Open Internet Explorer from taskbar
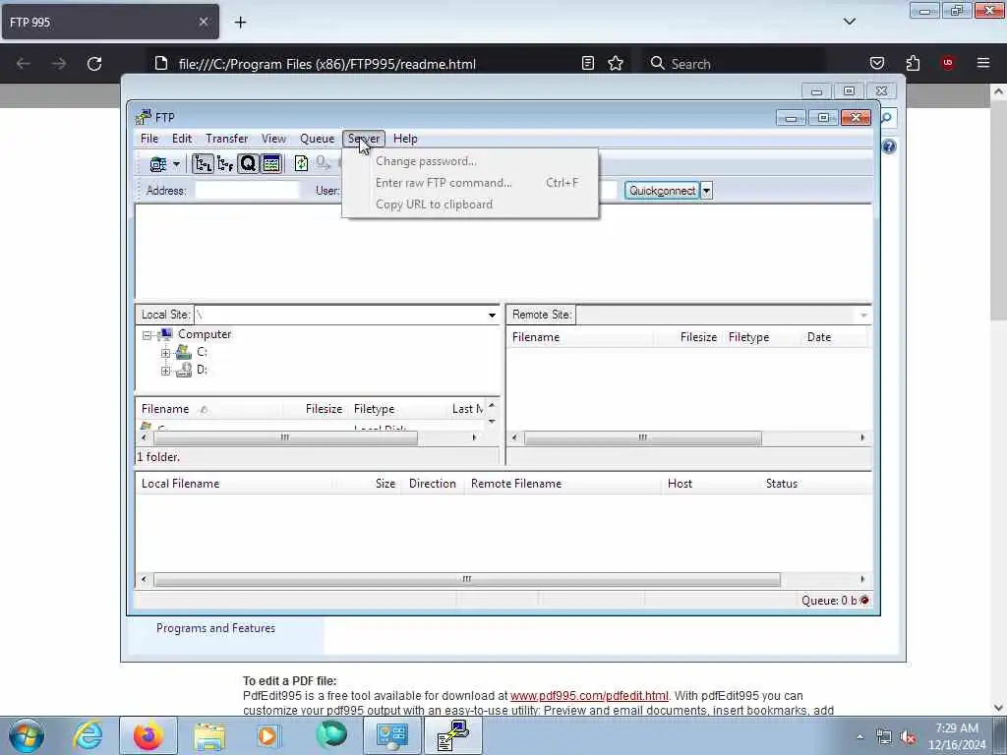1007x755 pixels. coord(88,735)
